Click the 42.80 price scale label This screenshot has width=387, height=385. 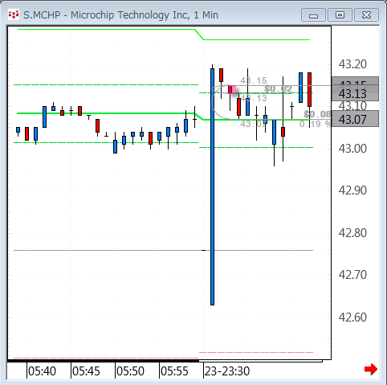point(352,233)
